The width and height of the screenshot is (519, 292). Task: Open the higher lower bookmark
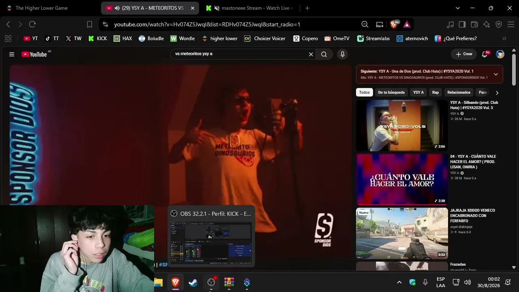tap(219, 39)
